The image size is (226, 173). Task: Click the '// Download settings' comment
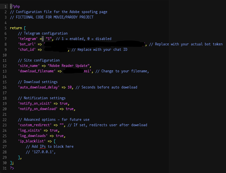click(38, 82)
